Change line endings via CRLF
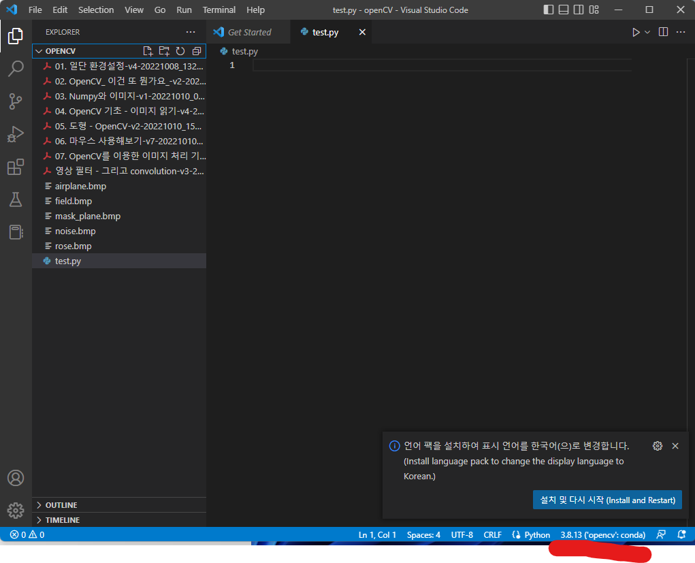695x563 pixels. point(492,534)
